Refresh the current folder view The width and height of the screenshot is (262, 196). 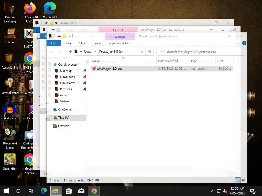tap(150, 52)
